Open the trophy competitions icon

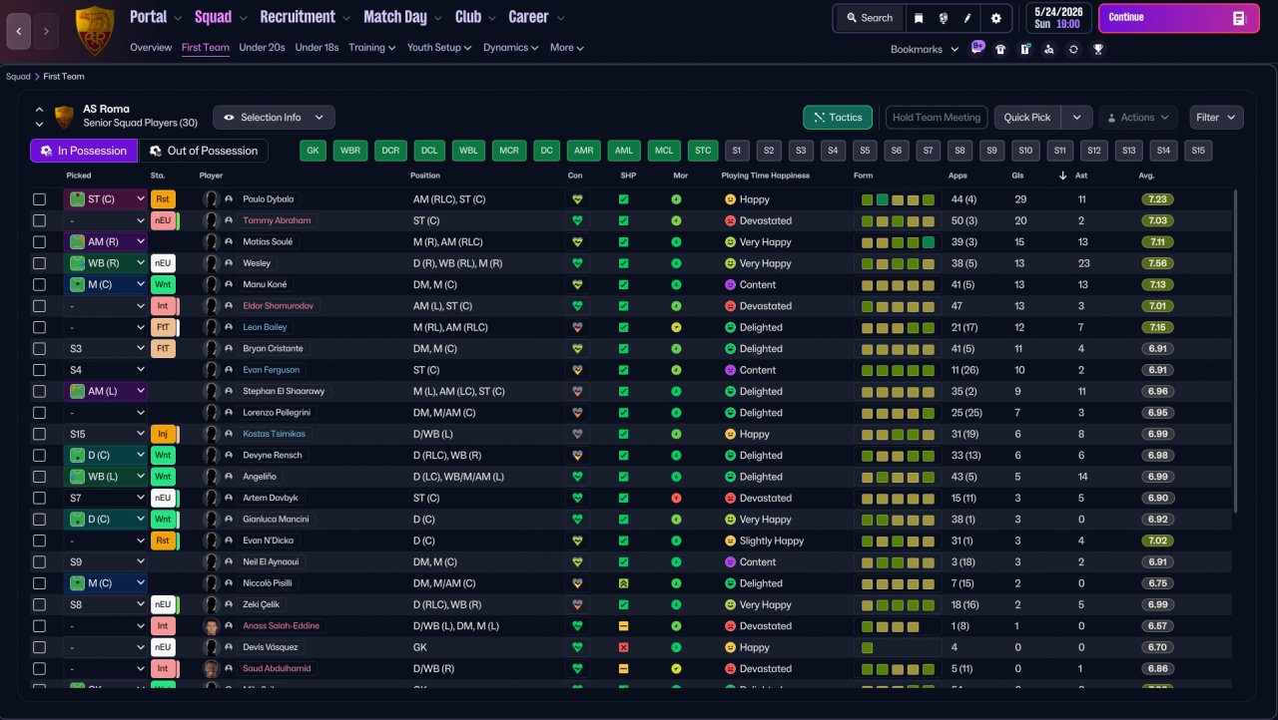[1098, 49]
